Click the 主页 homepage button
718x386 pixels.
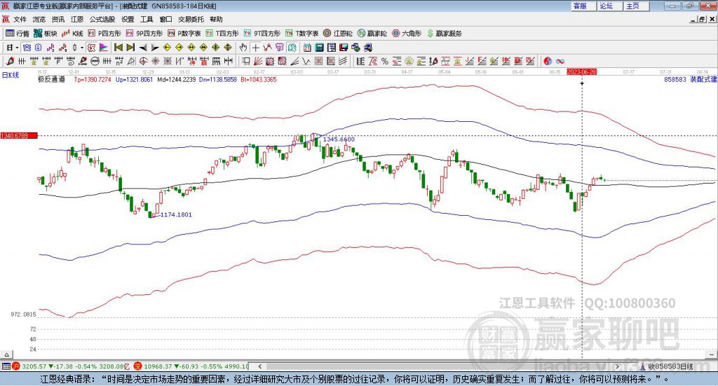636,6
